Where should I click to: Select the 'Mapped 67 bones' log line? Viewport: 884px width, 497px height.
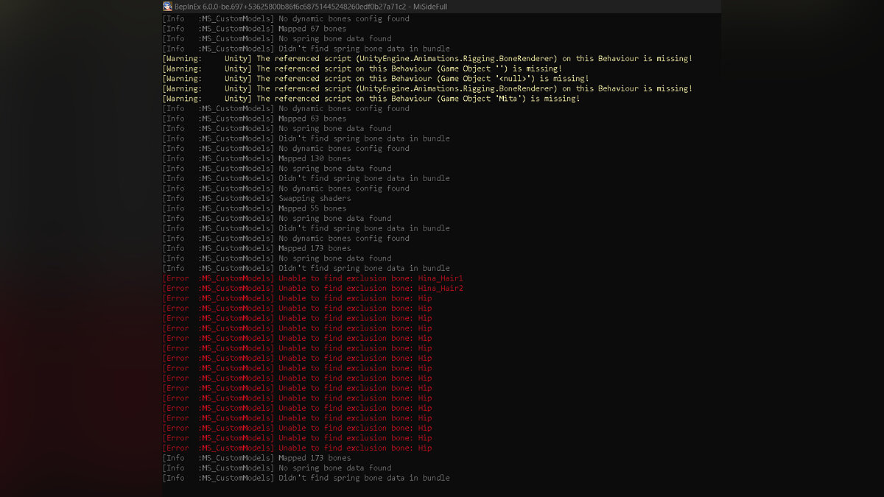pos(312,29)
